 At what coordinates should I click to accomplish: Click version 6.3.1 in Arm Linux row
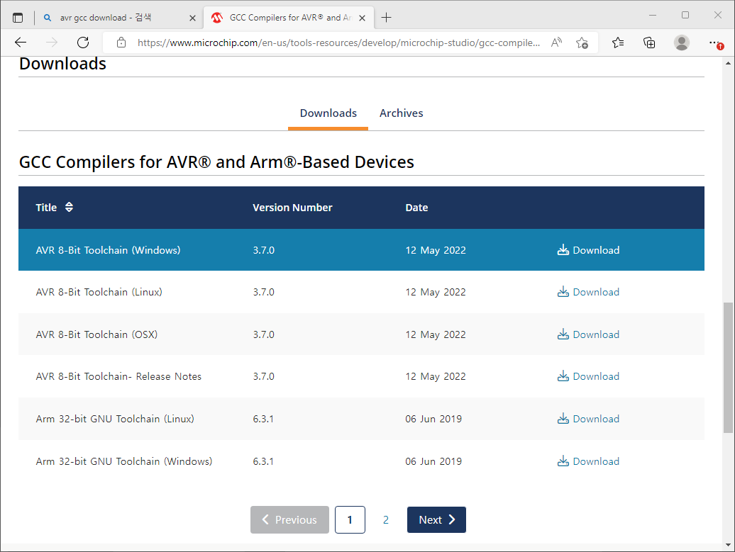point(263,419)
